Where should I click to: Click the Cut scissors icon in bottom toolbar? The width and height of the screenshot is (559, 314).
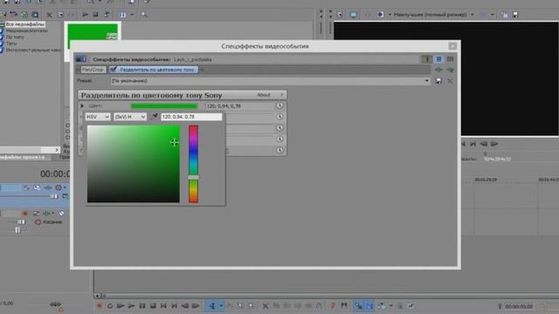coord(266,306)
